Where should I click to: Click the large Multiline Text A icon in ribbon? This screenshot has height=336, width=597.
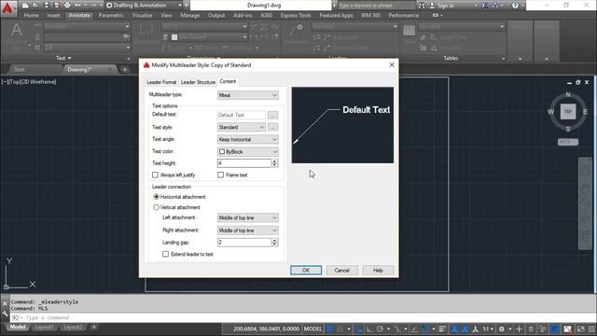16,30
